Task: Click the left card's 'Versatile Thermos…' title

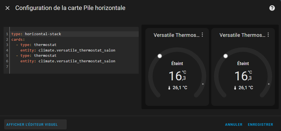Action: 176,35
